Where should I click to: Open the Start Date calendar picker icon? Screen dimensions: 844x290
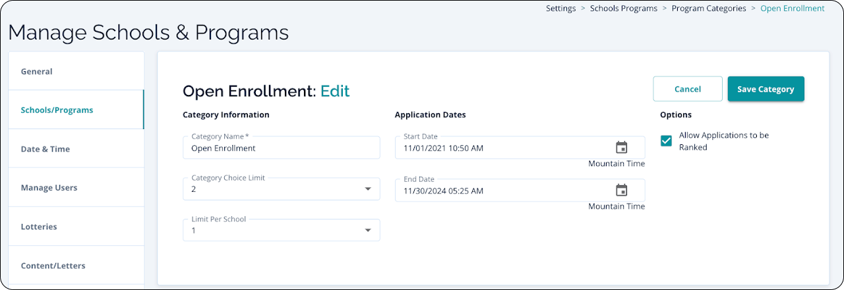(621, 148)
